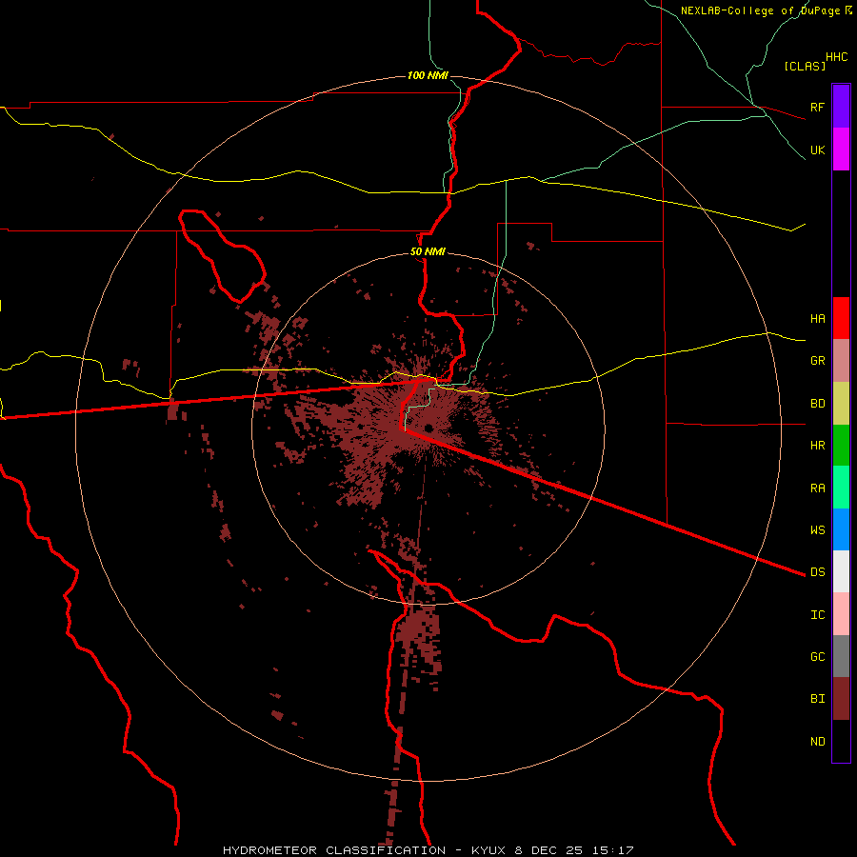Click the HA legend label
Image resolution: width=857 pixels, height=857 pixels.
(817, 318)
